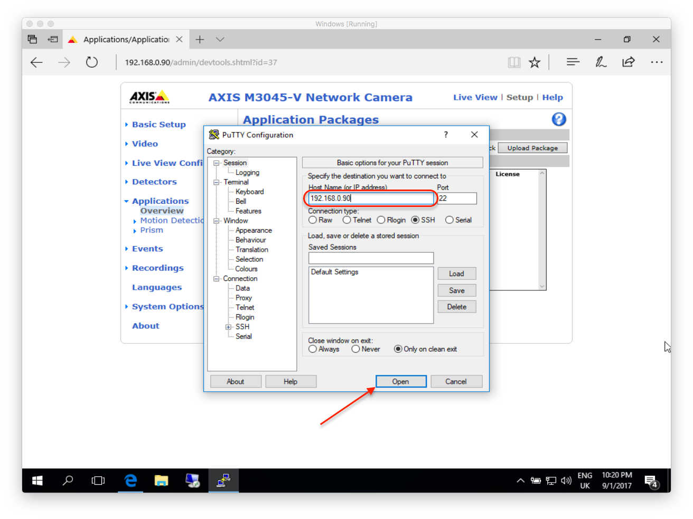Select Colours in the category tree

tap(246, 269)
